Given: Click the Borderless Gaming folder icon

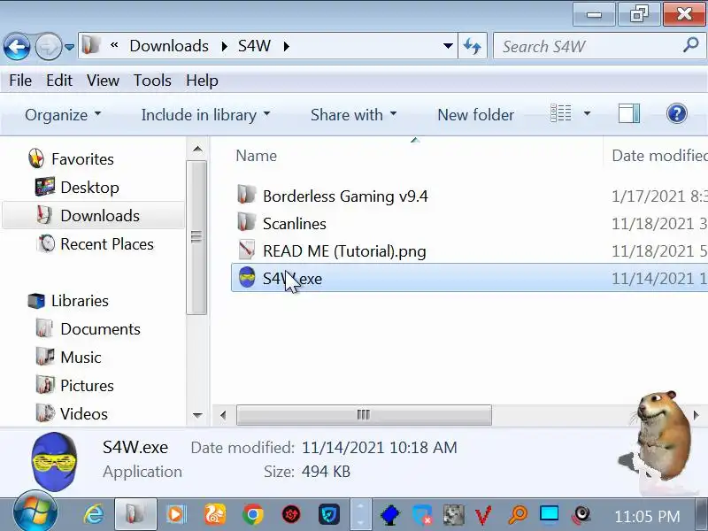Looking at the screenshot, I should point(247,195).
